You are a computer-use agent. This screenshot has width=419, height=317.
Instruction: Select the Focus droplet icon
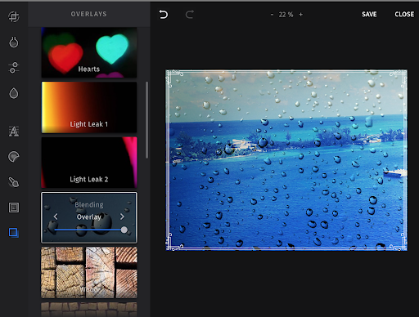pyautogui.click(x=14, y=93)
